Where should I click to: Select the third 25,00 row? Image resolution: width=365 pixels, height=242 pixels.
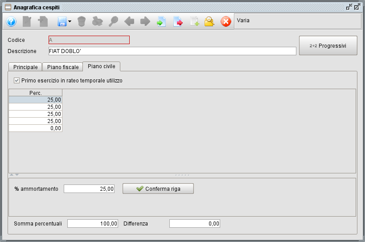coord(35,114)
